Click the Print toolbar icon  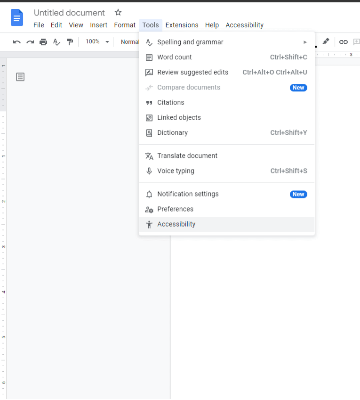point(43,42)
